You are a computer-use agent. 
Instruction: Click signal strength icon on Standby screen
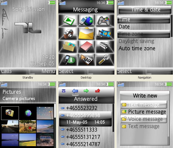tap(4, 3)
